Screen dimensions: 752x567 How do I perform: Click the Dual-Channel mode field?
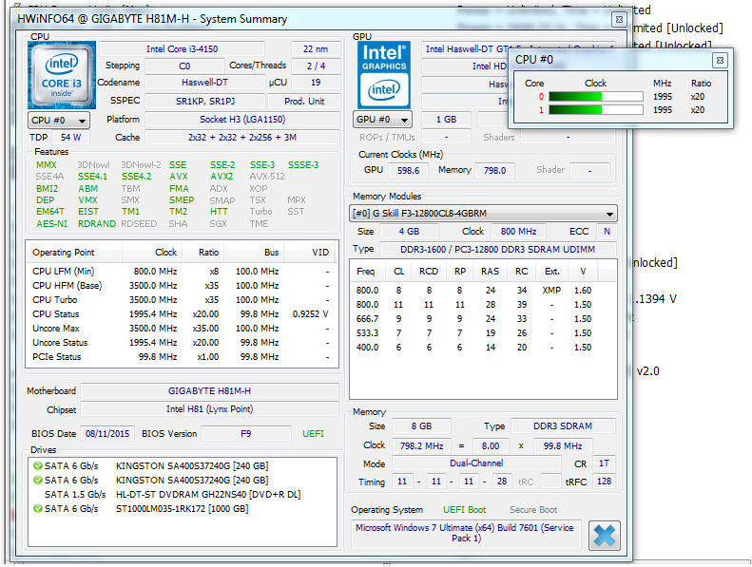(x=476, y=463)
